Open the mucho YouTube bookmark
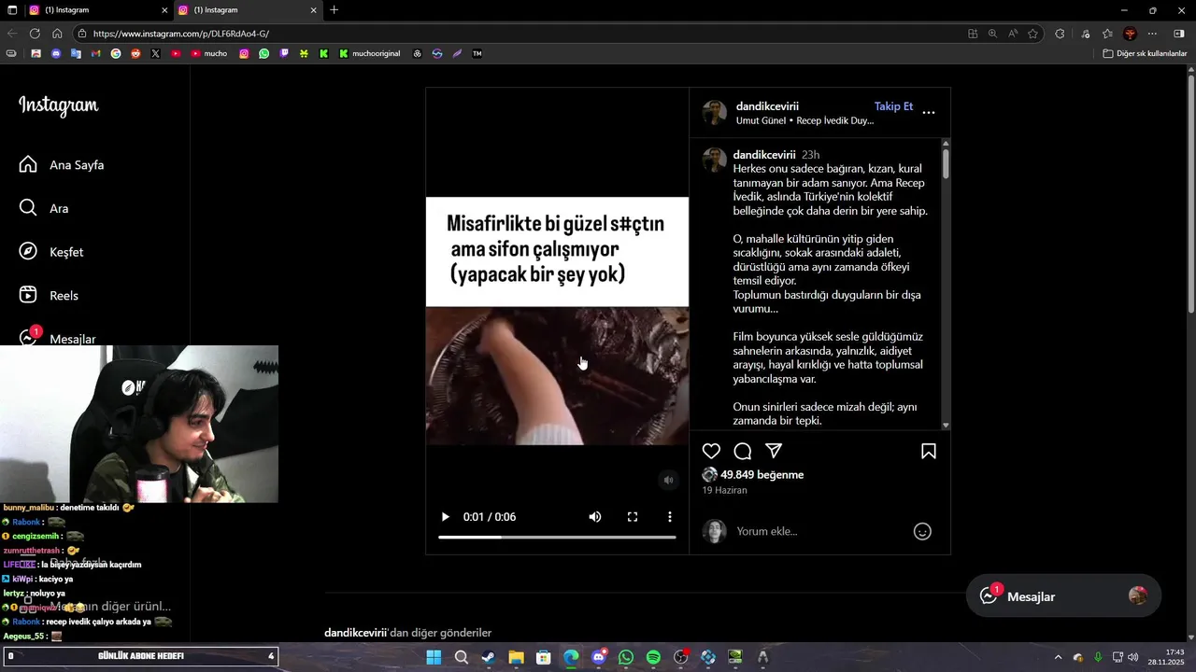1196x672 pixels. click(x=209, y=54)
